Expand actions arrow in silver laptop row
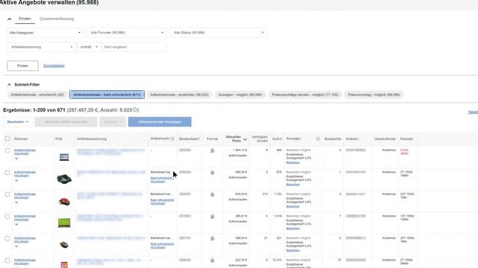This screenshot has width=478, height=268. click(x=16, y=159)
